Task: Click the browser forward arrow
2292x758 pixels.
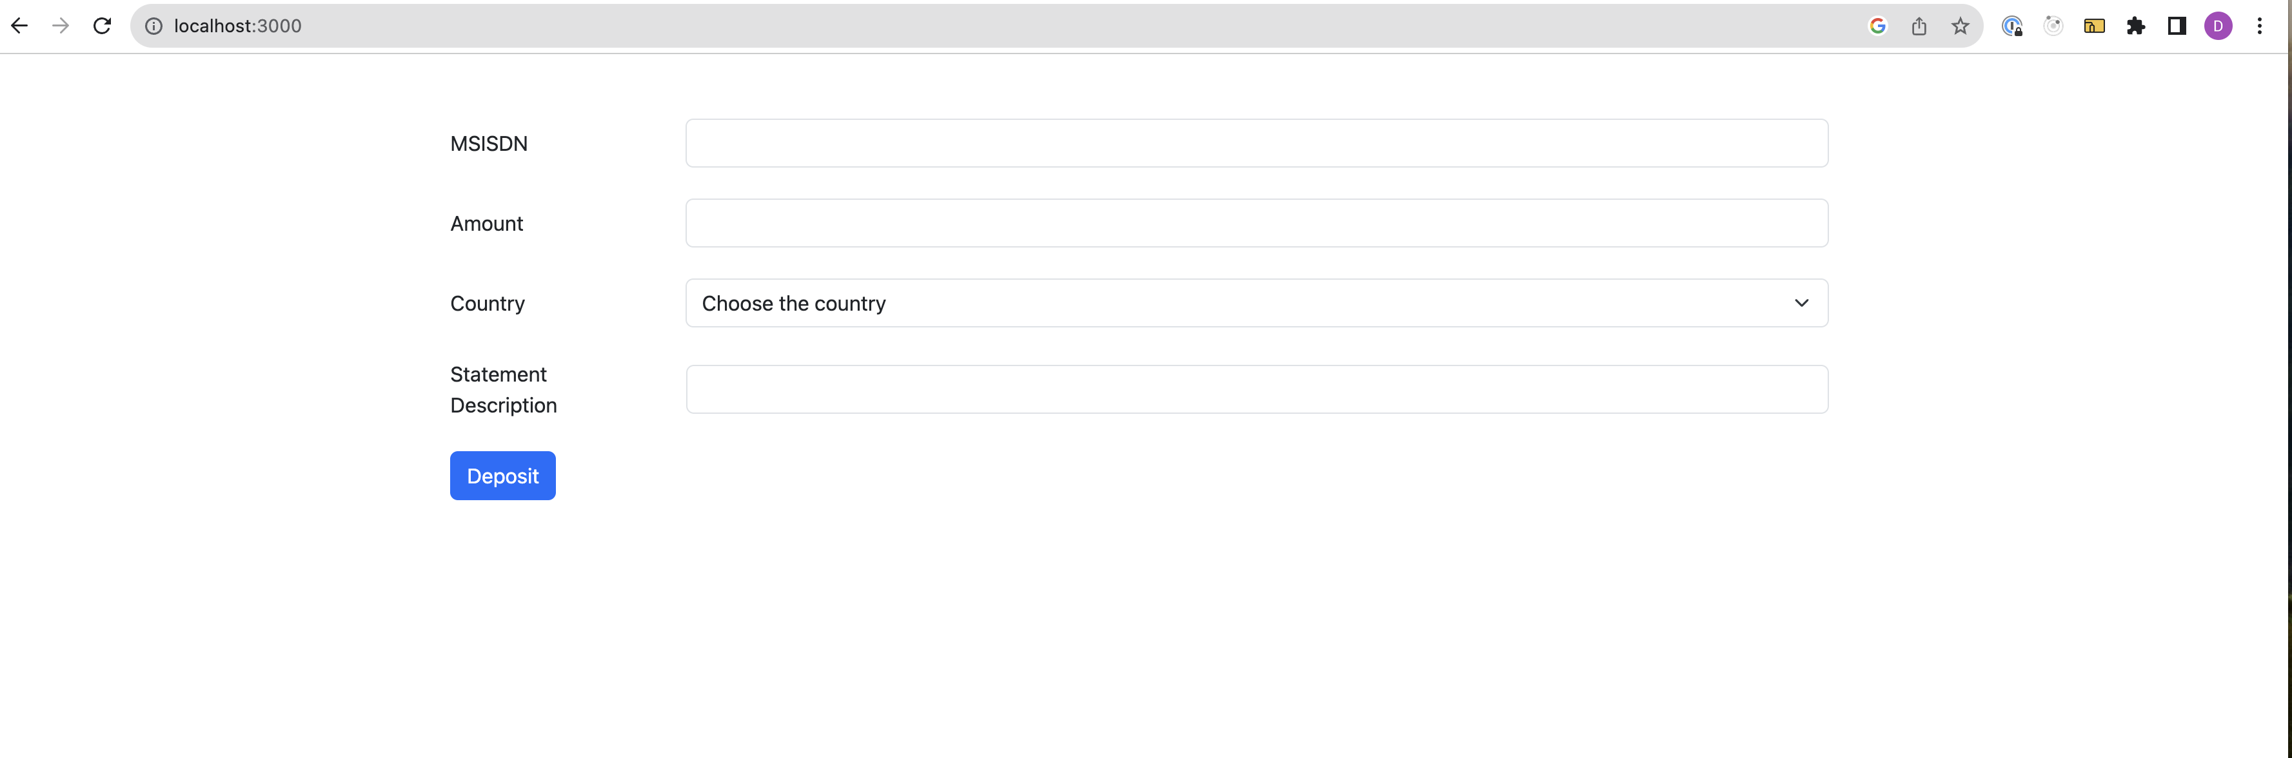Action: point(61,26)
